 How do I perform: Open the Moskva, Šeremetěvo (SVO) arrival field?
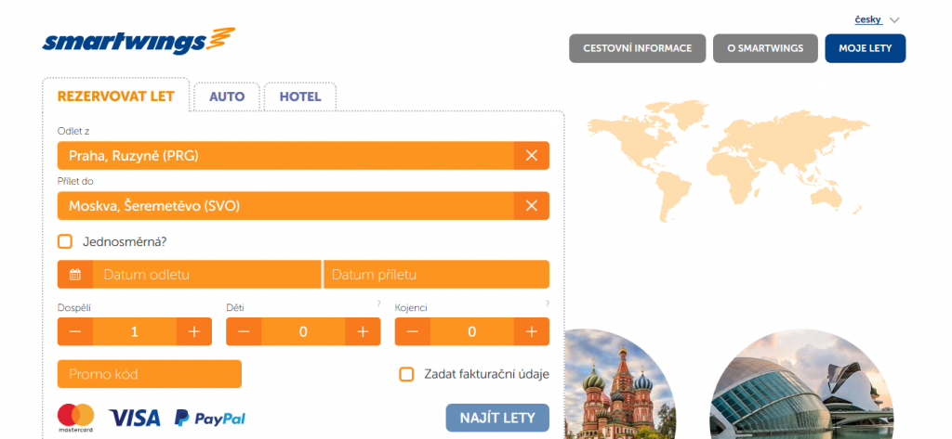[286, 206]
